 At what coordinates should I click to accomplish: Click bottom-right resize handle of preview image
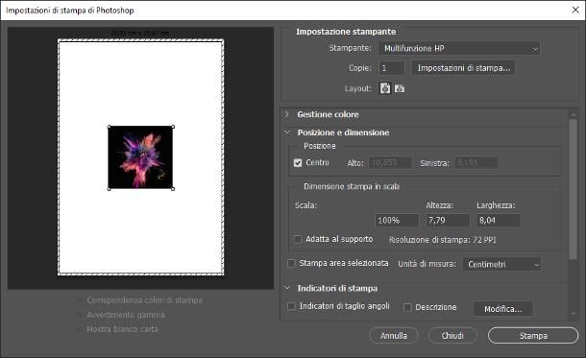coord(173,189)
